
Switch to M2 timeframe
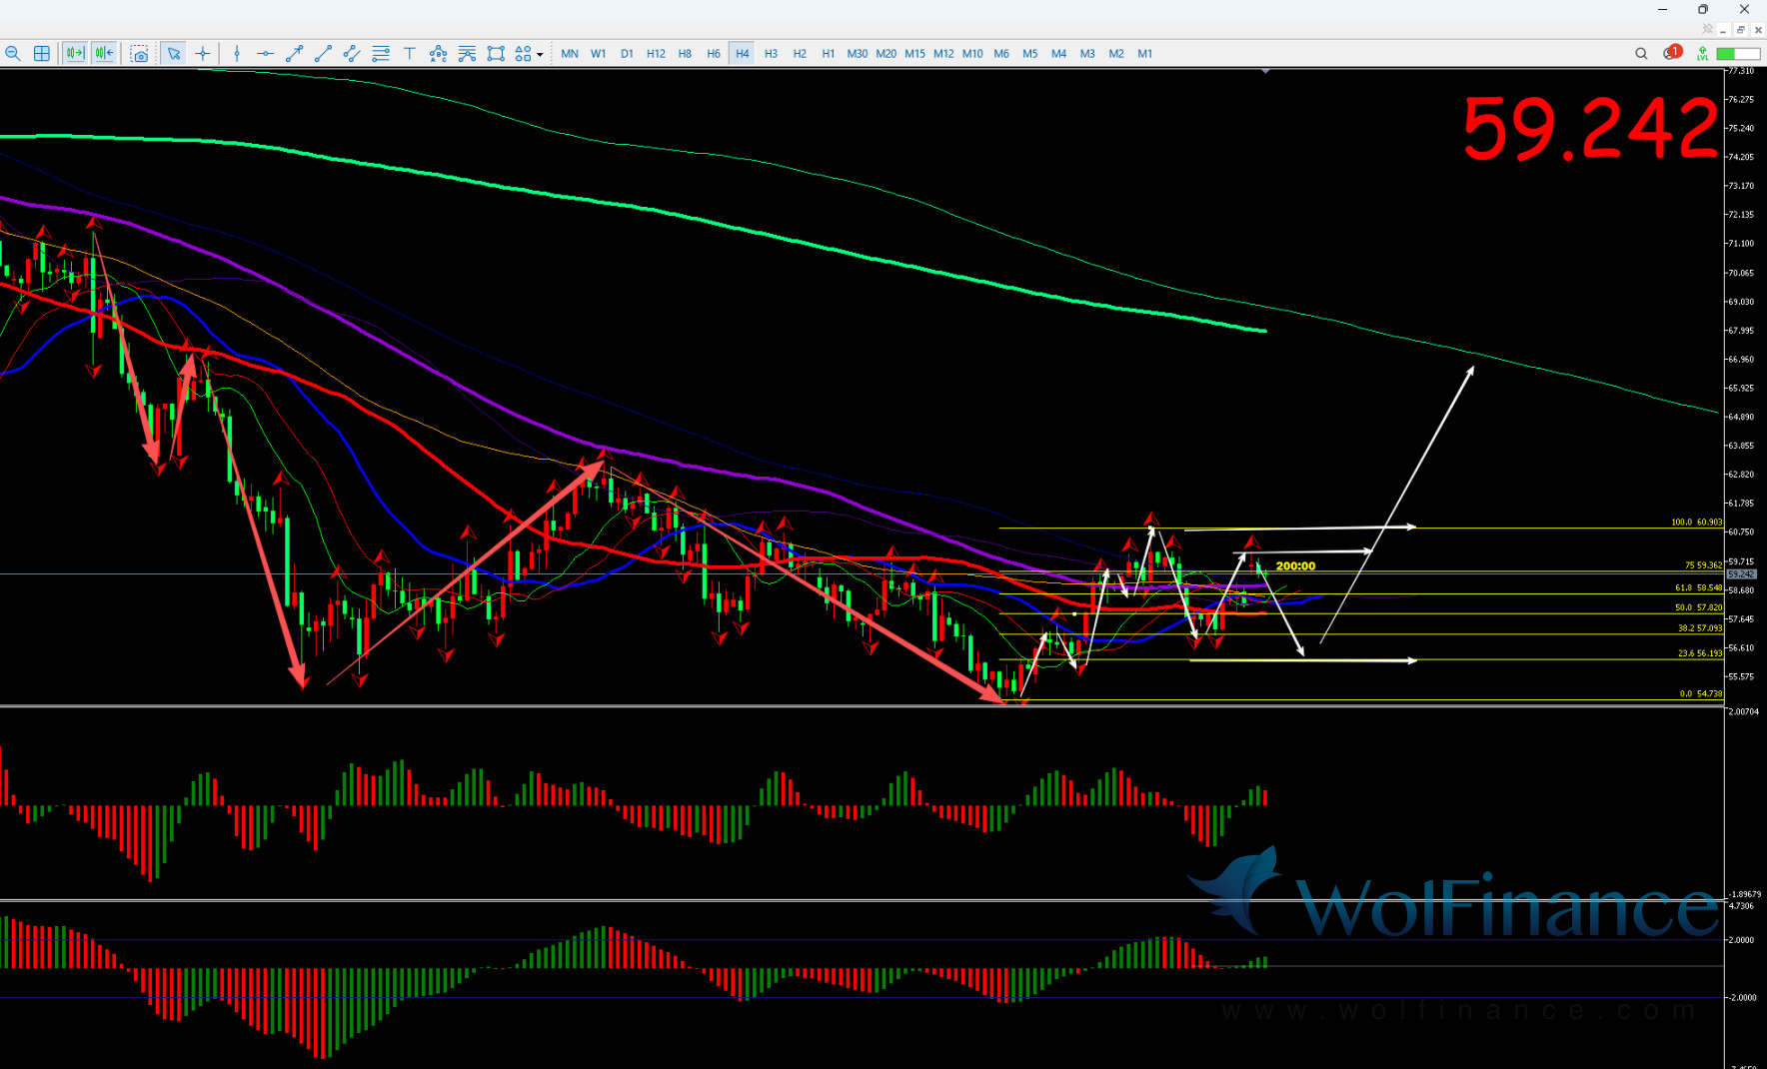1116,54
